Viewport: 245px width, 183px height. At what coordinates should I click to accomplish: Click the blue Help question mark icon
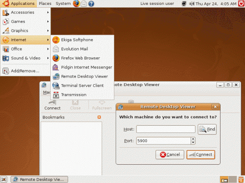(x=91, y=4)
